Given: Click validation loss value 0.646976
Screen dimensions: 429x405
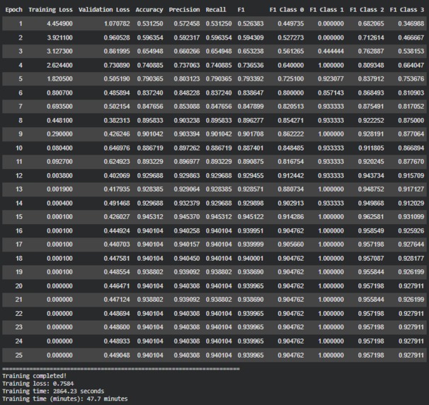Looking at the screenshot, I should point(117,148).
